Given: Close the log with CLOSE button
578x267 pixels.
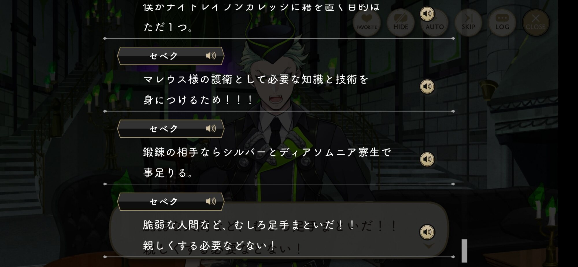Looking at the screenshot, I should click(x=536, y=22).
